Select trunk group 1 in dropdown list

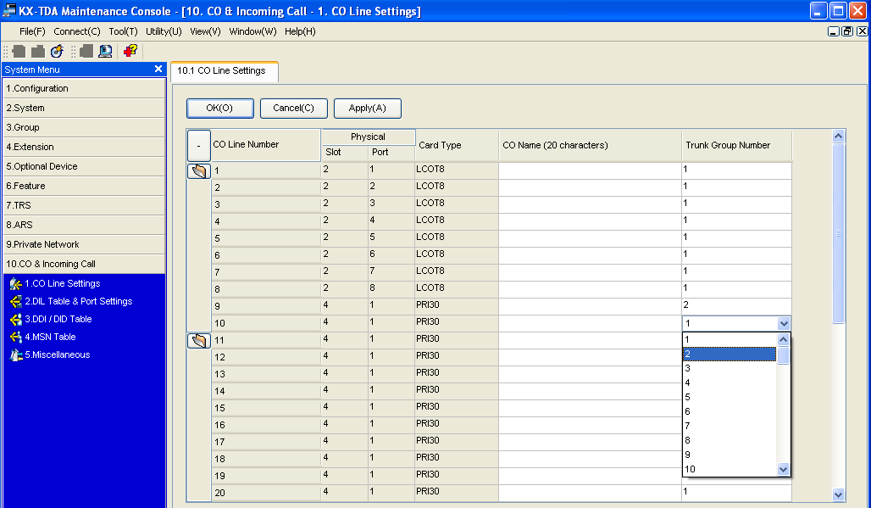tap(729, 339)
